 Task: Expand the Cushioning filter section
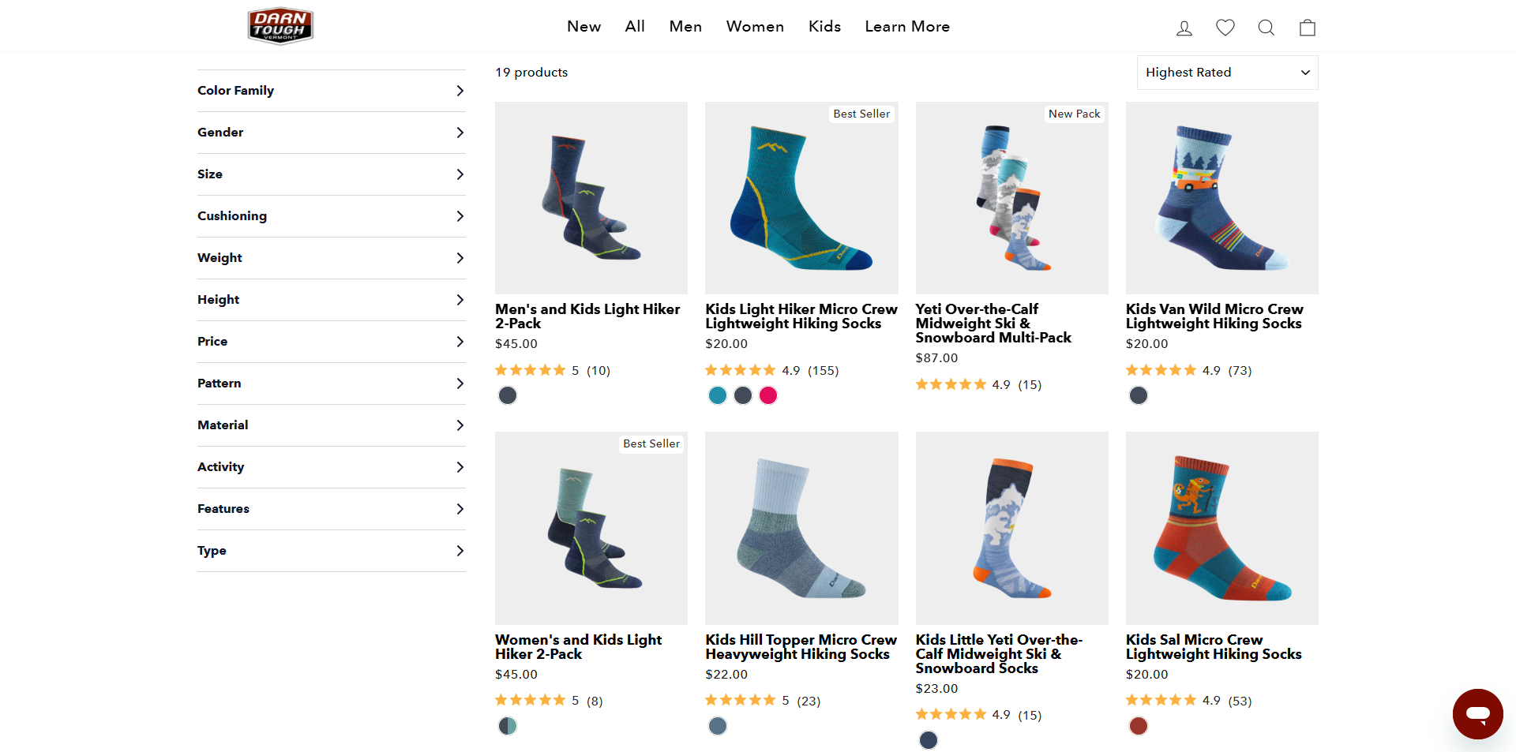331,216
